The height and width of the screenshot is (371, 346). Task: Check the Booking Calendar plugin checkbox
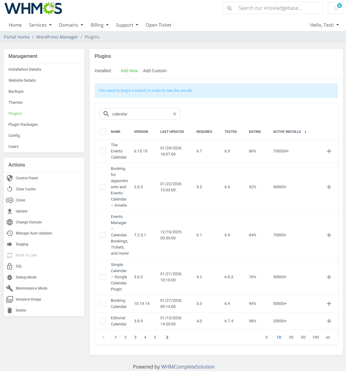(x=103, y=303)
